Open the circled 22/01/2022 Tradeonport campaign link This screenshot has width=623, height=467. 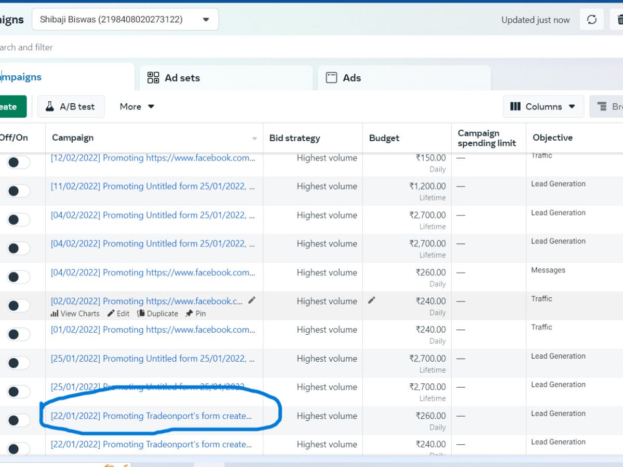click(151, 416)
